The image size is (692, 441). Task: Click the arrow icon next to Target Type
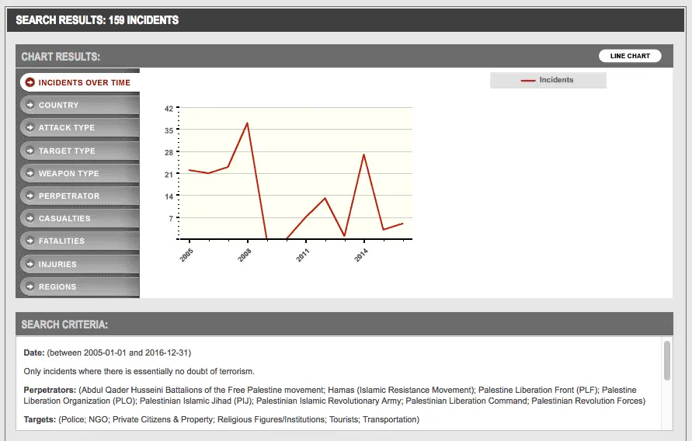(x=30, y=151)
